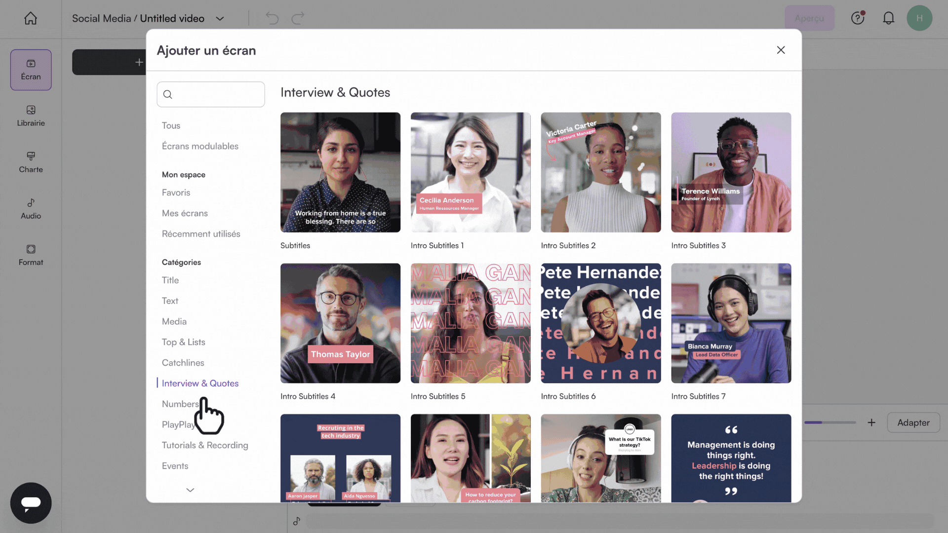Screen dimensions: 948x533
Task: Open the Charte brand panel
Action: [31, 162]
